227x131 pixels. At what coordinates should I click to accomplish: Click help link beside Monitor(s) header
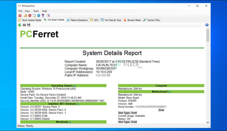click(x=70, y=122)
